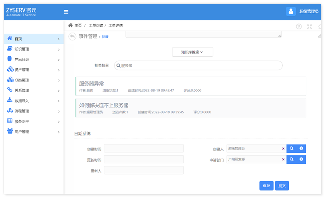Click the 超级管理员 username in header
This screenshot has width=326, height=199.
[x=309, y=11]
